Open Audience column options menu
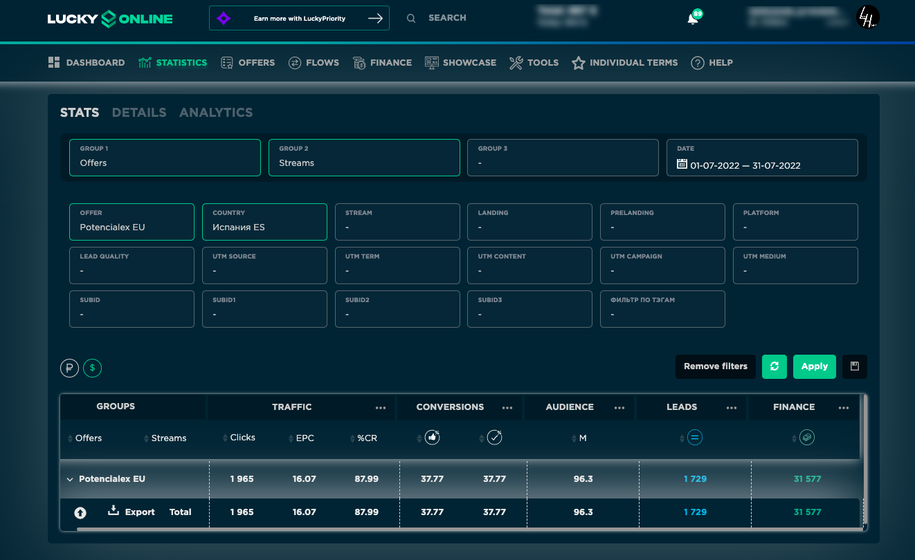915x560 pixels. tap(619, 408)
